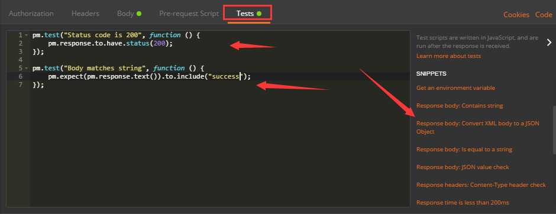Open the Code generation link
The image size is (556, 214).
(544, 15)
